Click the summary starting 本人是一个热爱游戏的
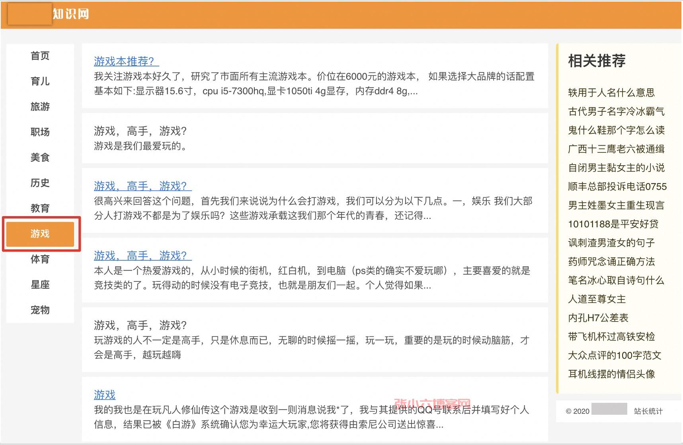Screen dimensions: 683x445 tap(312, 278)
